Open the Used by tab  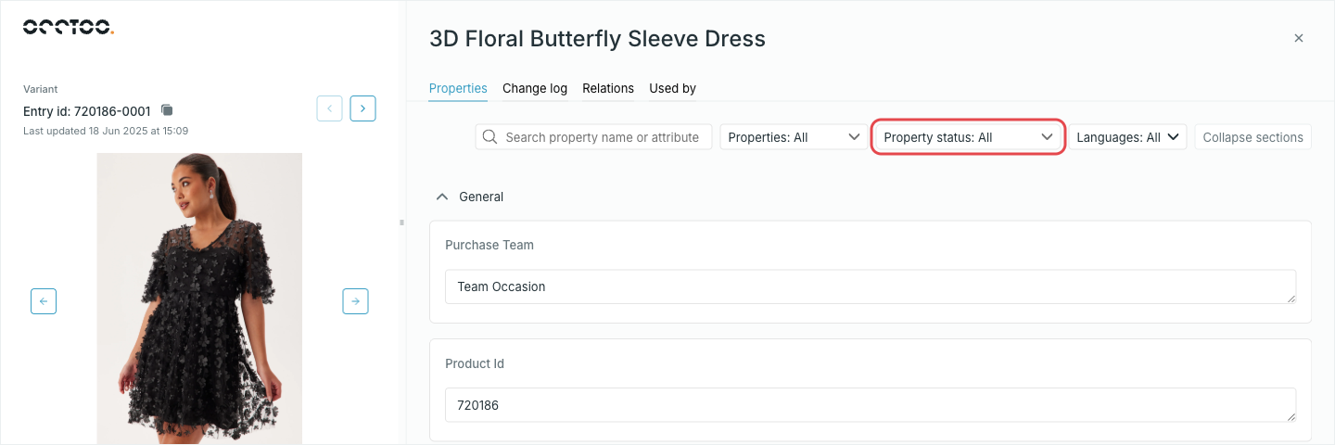pyautogui.click(x=672, y=88)
